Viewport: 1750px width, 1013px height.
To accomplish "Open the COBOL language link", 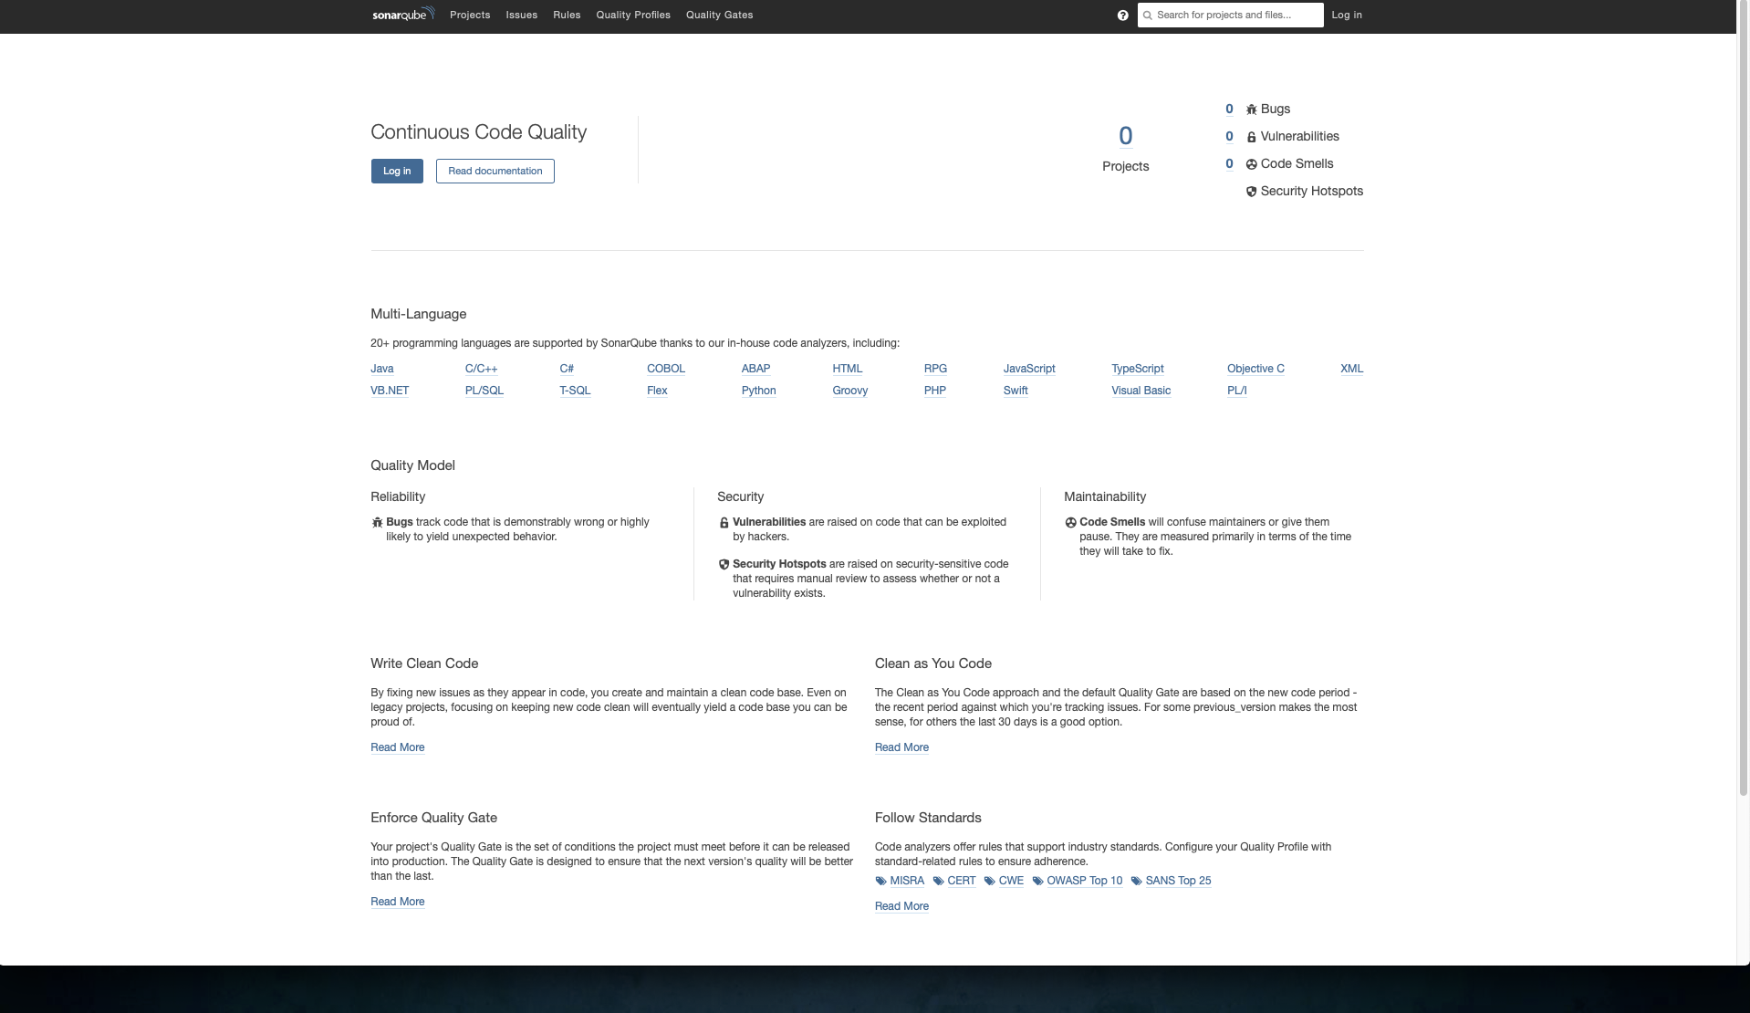I will [x=666, y=369].
